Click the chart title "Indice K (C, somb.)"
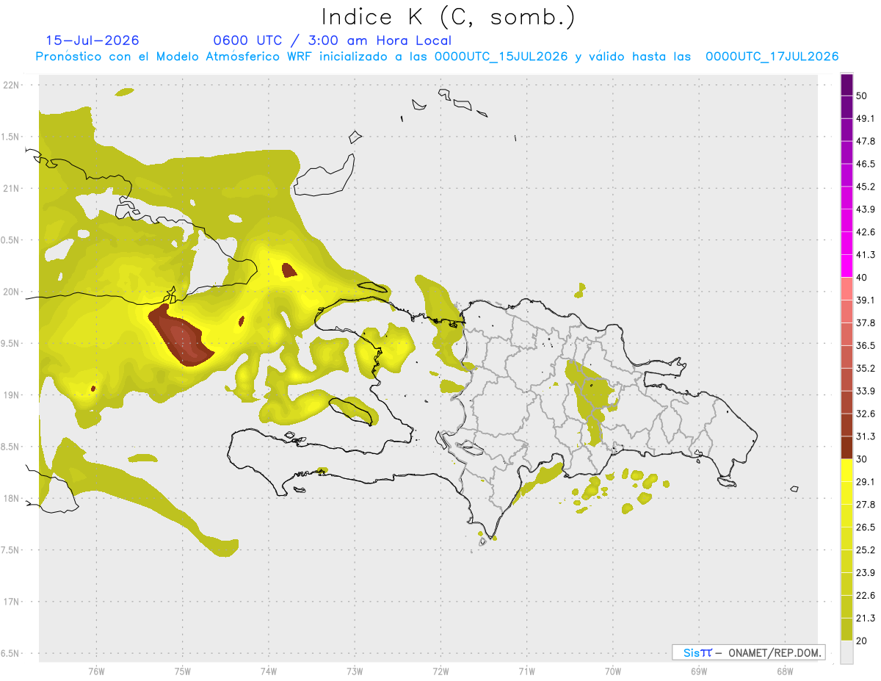The width and height of the screenshot is (881, 681). pos(448,18)
